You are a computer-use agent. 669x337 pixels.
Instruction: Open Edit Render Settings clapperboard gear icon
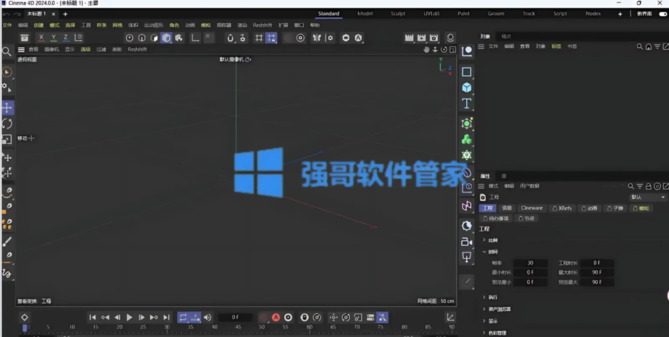coord(434,38)
